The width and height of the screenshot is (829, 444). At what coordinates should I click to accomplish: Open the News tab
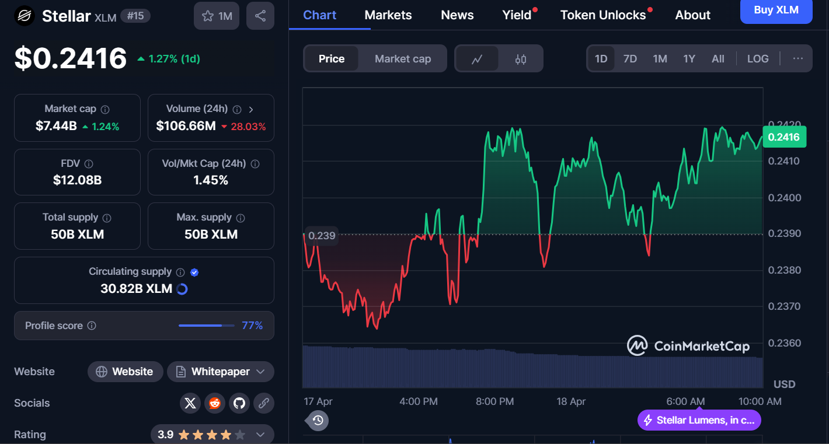457,15
